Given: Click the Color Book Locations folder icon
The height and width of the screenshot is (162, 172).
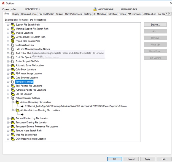Looking at the screenshot, I should click(x=13, y=69).
